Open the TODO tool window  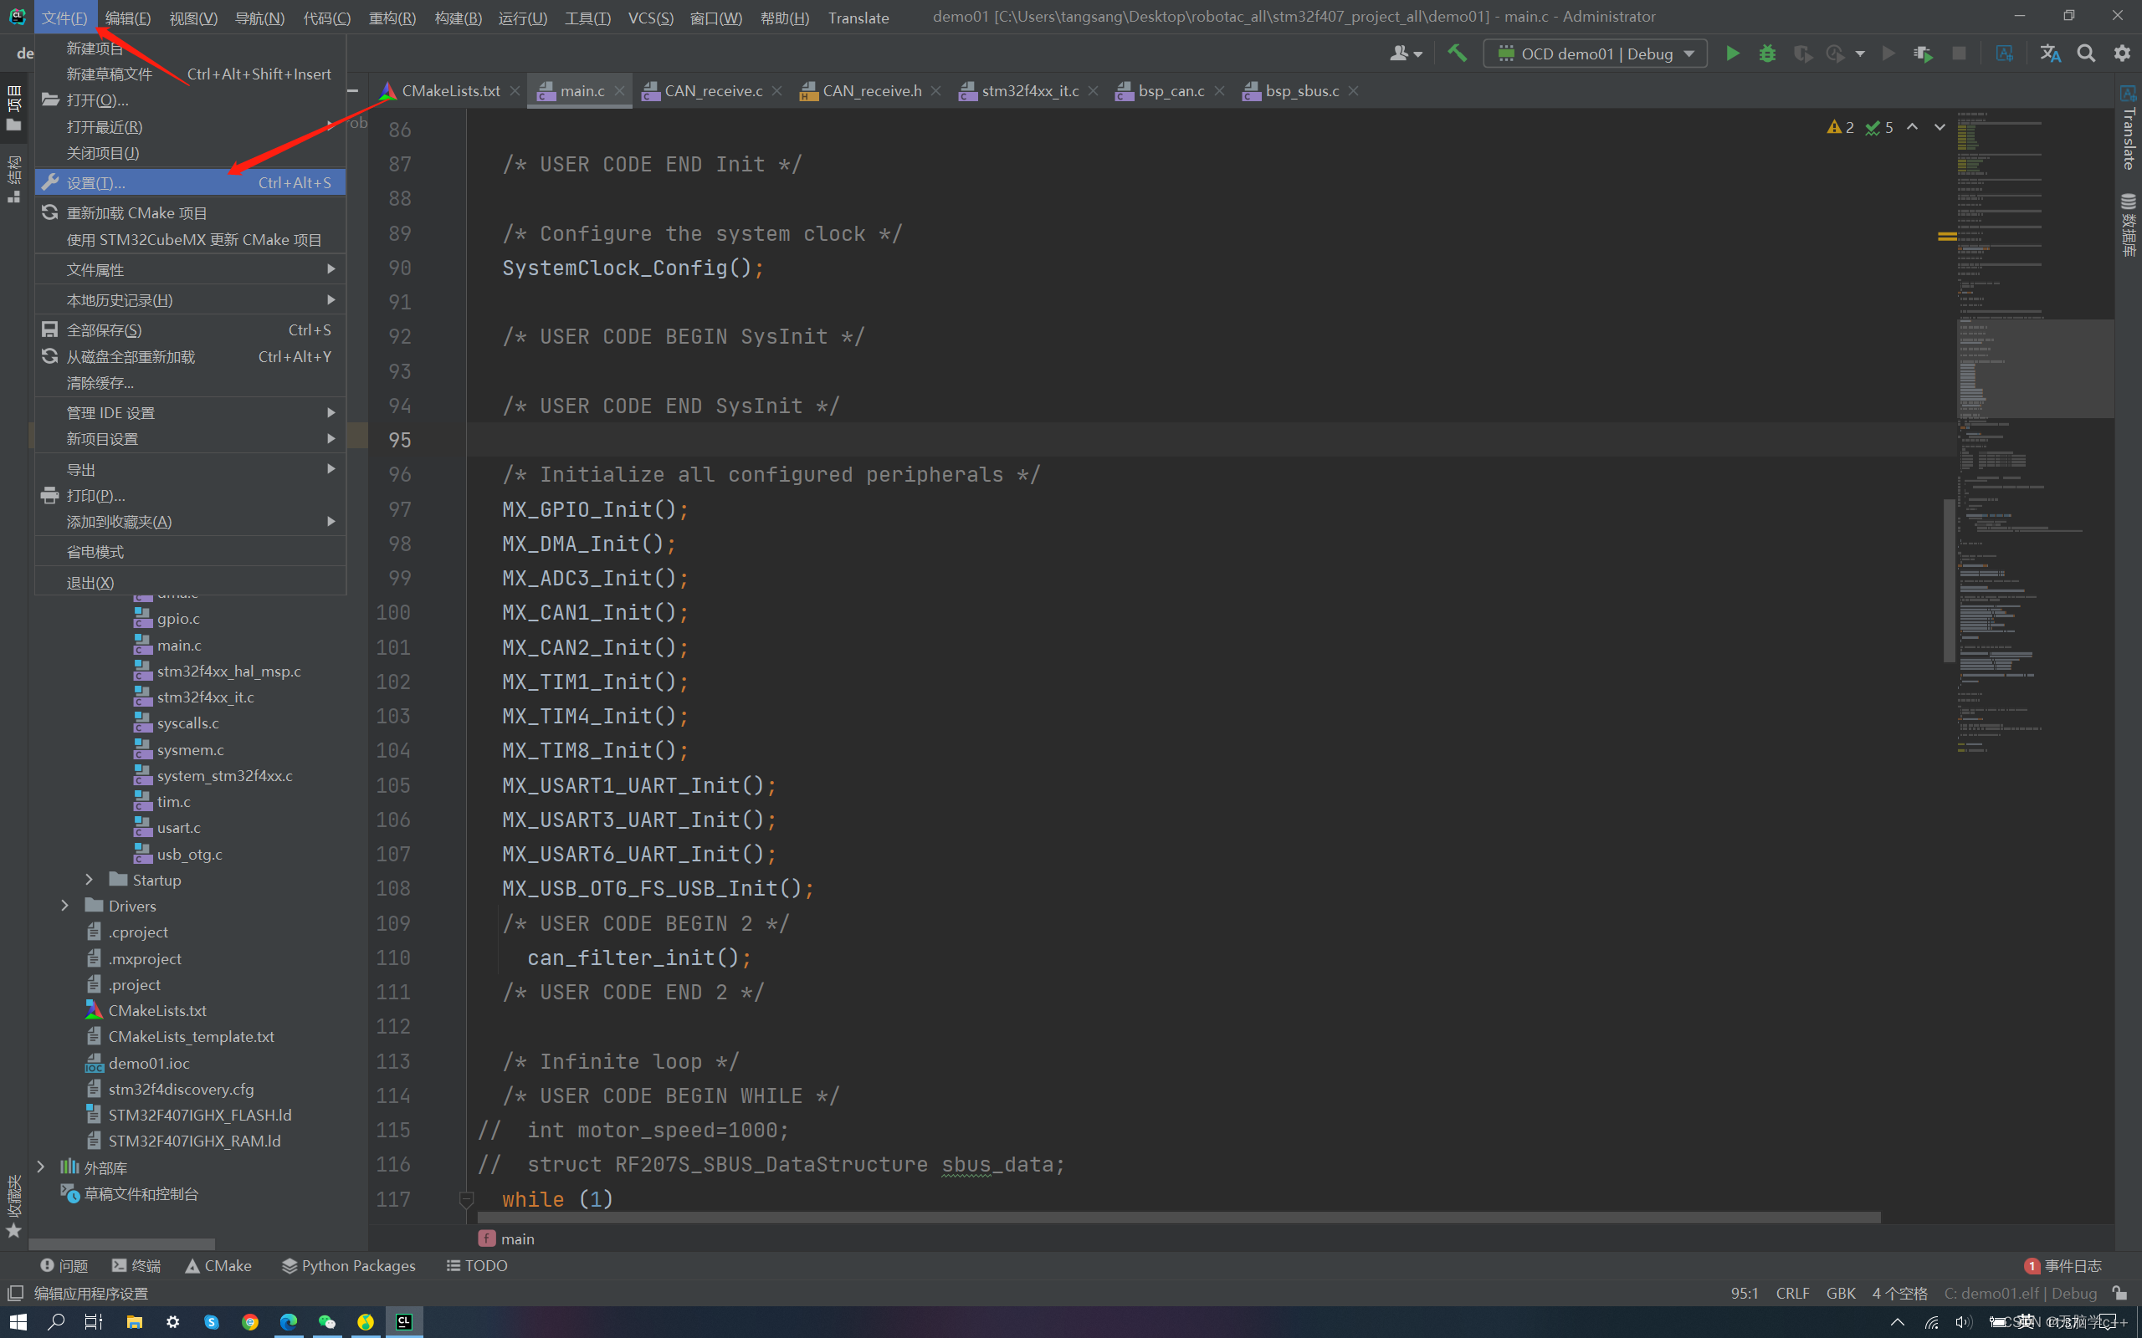[477, 1265]
